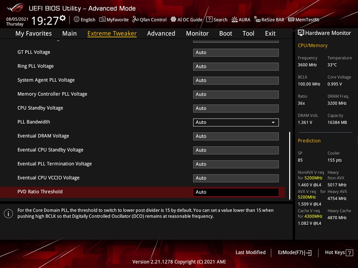Switch to the Main tab
Screen dimensions: 358x268
pyautogui.click(x=69, y=33)
